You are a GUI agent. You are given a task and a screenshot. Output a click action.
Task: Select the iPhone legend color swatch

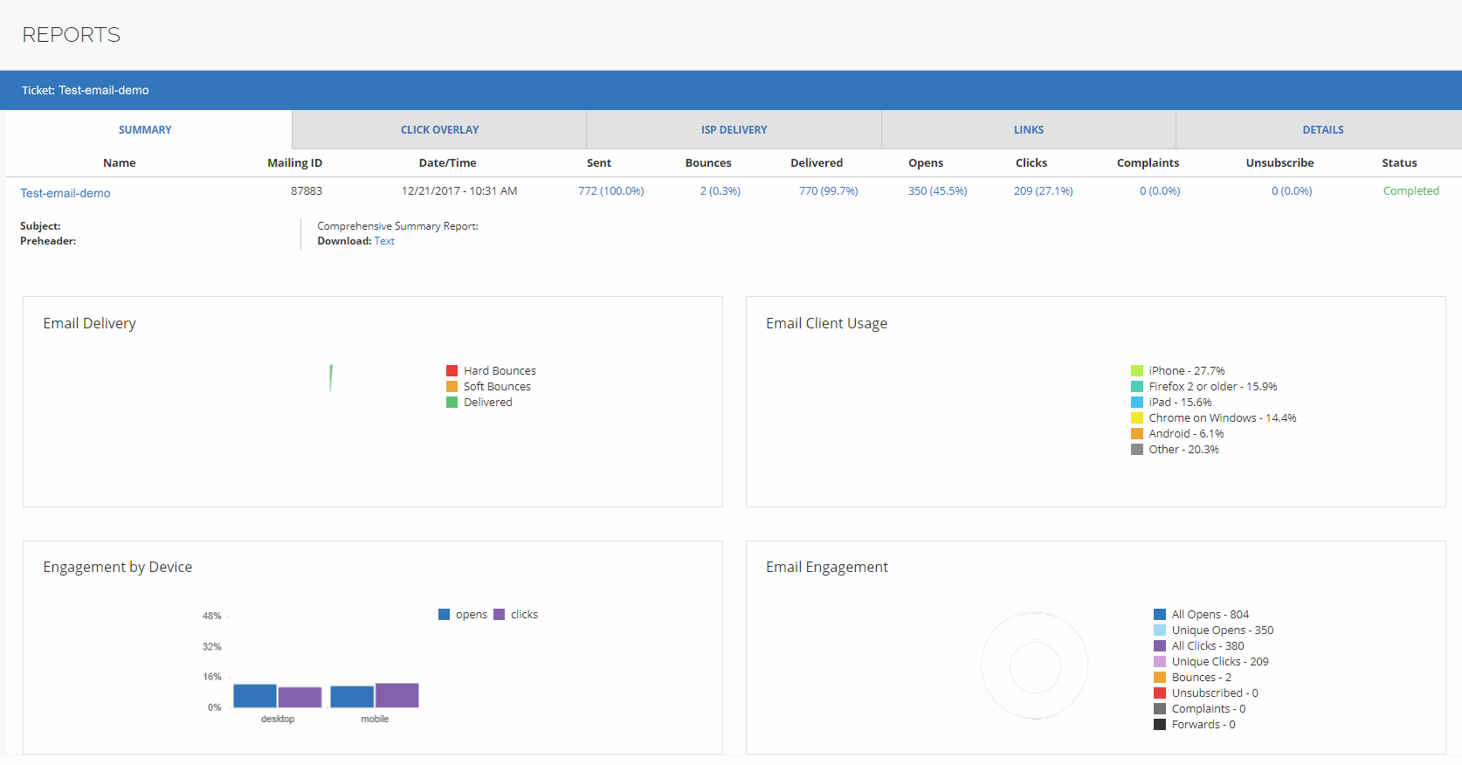pos(1137,371)
